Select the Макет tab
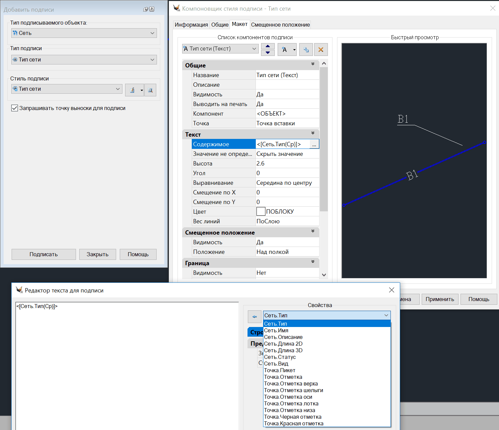The image size is (499, 430). coord(240,24)
